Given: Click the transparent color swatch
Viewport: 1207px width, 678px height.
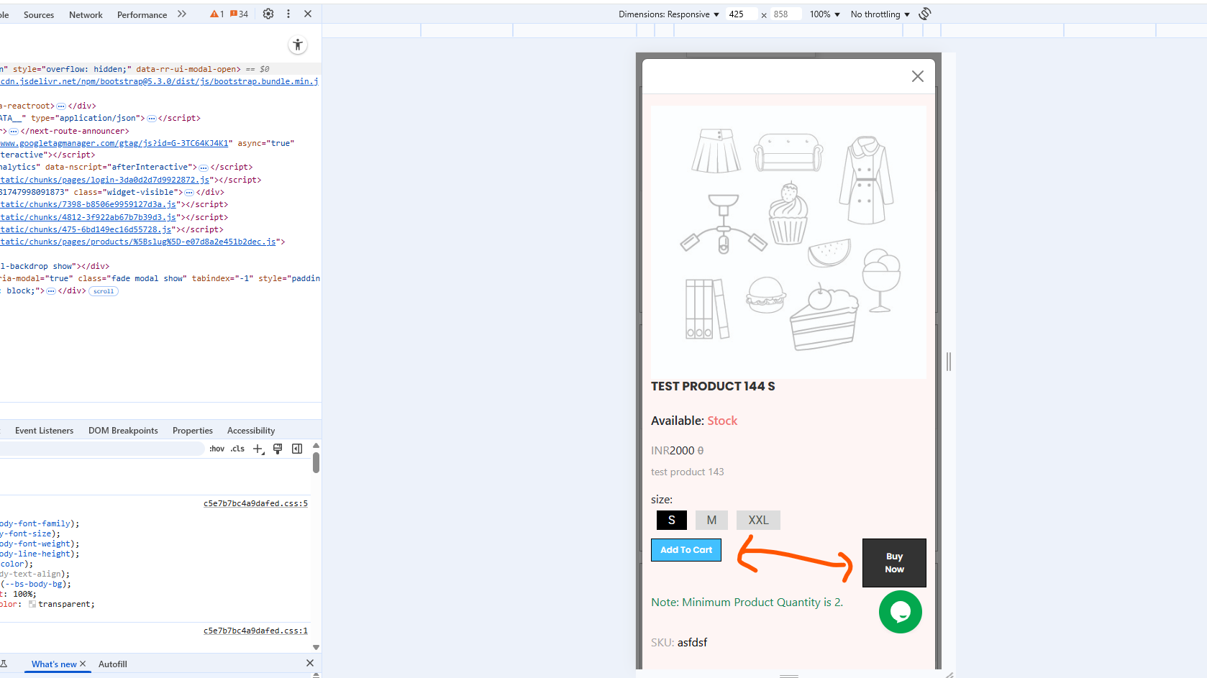Looking at the screenshot, I should click(32, 604).
